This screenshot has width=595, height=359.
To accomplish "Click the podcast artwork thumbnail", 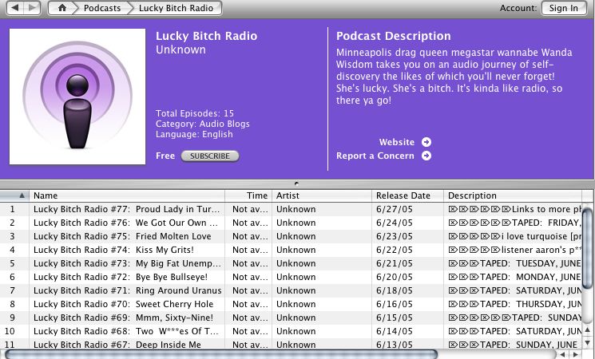I will click(x=77, y=97).
